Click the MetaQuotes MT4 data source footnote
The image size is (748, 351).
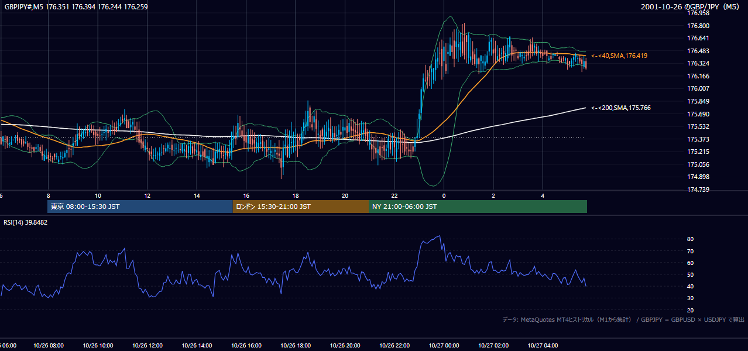[x=623, y=319]
